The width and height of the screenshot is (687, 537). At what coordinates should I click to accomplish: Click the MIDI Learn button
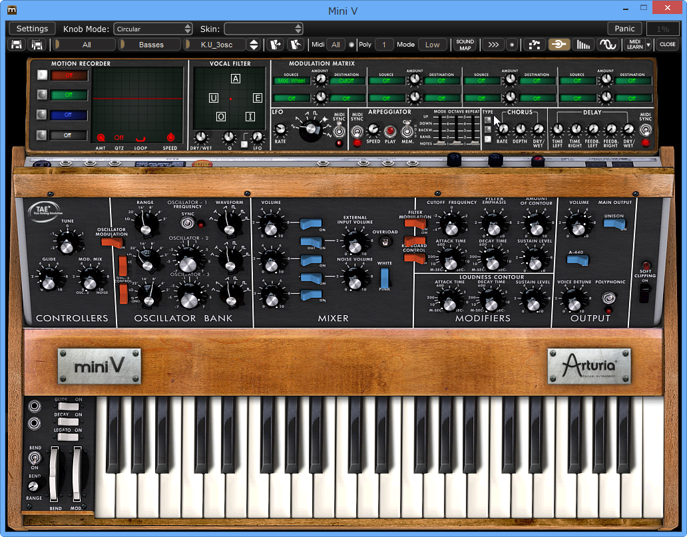pos(634,44)
